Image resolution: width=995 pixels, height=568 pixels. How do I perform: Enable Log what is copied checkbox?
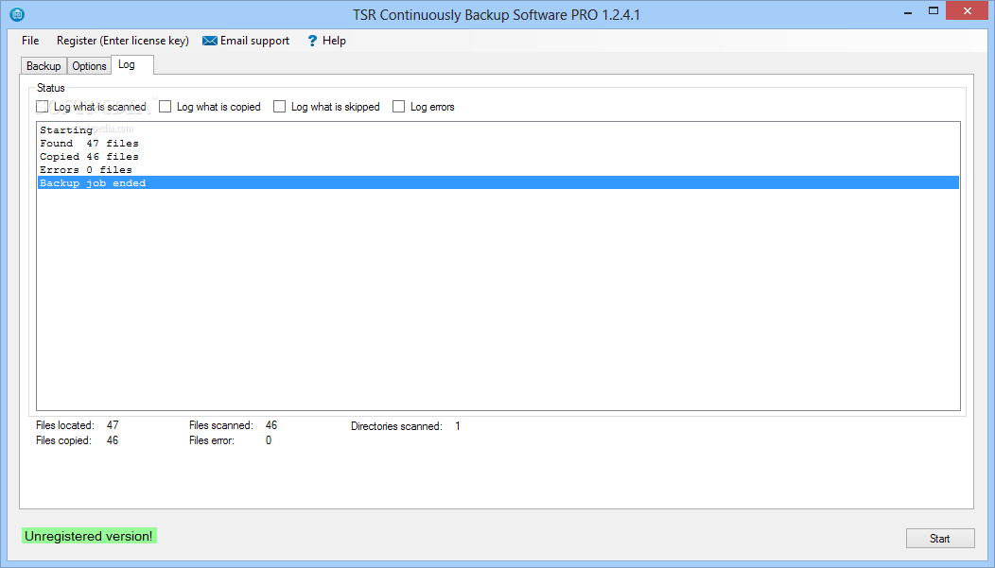[165, 107]
